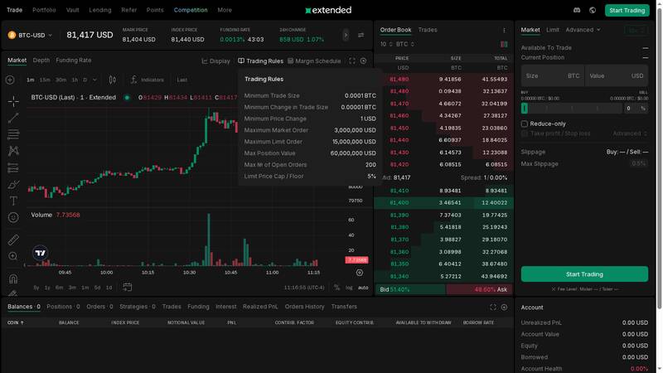Select the trend line drawing tool
This screenshot has height=373, width=663.
13,118
